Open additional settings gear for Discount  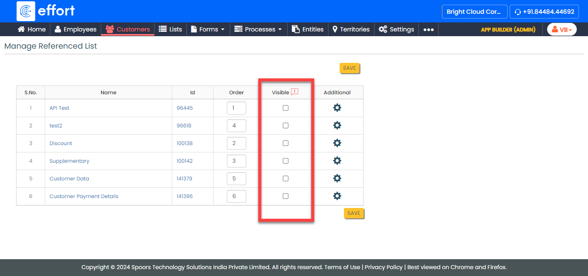337,143
